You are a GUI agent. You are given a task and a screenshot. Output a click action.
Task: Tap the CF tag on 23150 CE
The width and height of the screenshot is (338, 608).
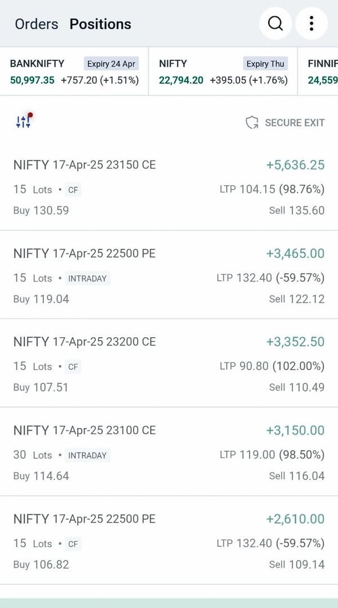coord(73,190)
